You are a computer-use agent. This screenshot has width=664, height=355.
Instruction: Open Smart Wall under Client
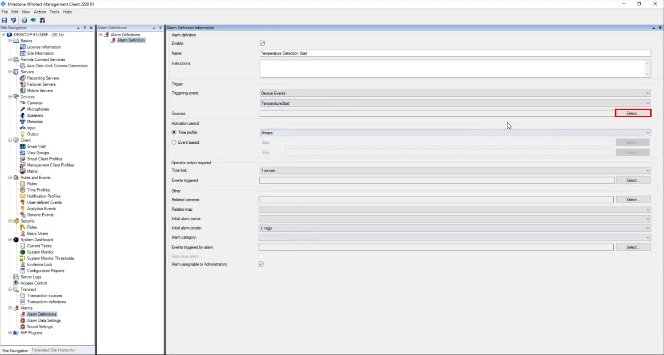pyautogui.click(x=36, y=146)
